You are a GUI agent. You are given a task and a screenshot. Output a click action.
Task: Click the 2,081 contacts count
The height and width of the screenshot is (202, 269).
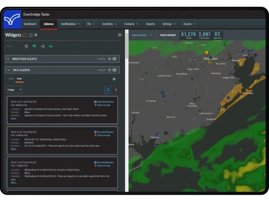[x=204, y=35]
